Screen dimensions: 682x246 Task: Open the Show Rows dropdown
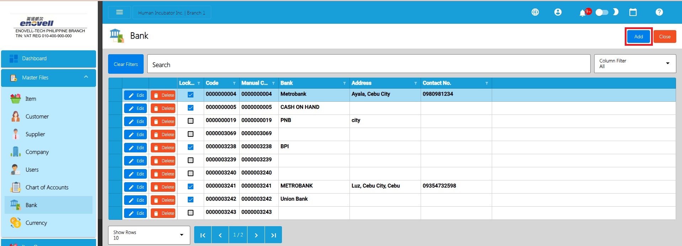[149, 235]
